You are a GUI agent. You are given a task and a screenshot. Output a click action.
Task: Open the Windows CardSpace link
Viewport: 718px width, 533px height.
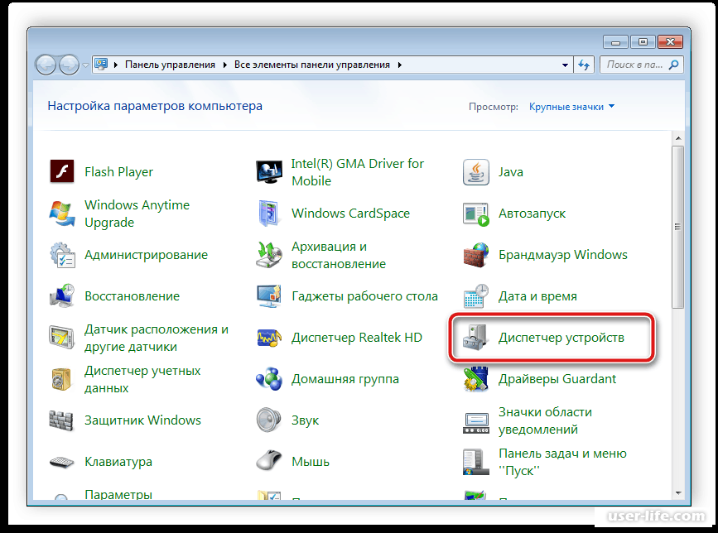[351, 214]
